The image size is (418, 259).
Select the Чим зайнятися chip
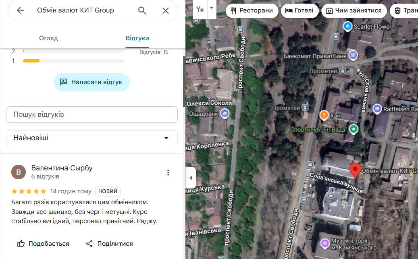[354, 10]
